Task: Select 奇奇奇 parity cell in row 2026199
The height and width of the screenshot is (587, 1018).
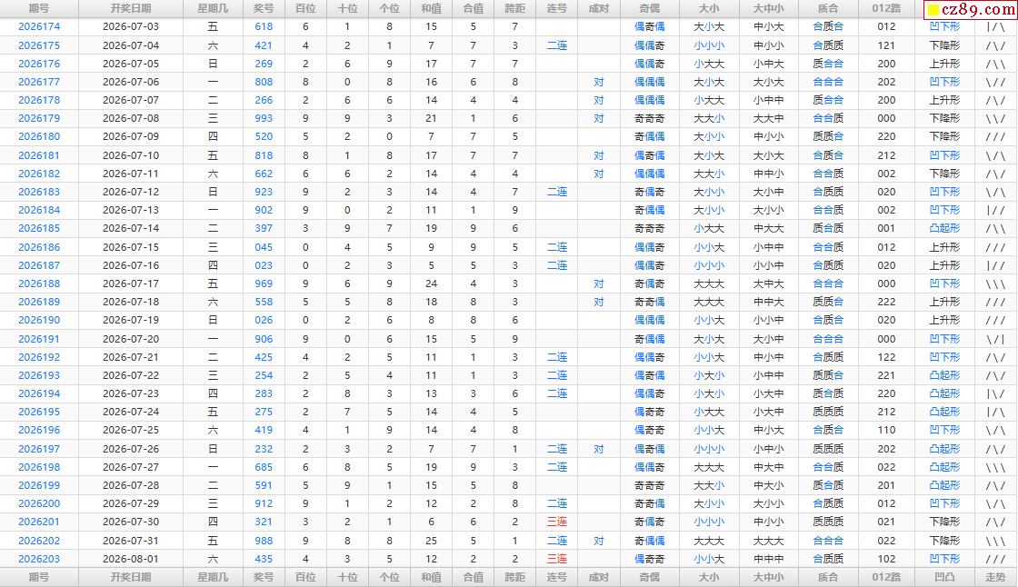Action: click(x=649, y=485)
